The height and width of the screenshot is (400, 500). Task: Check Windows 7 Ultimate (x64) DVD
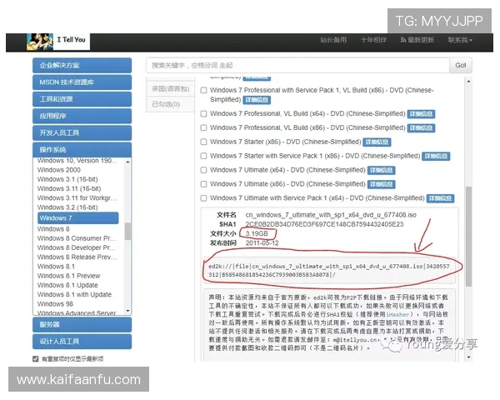coord(203,170)
